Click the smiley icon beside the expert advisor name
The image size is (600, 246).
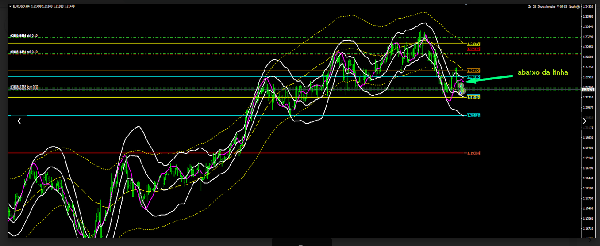(578, 7)
